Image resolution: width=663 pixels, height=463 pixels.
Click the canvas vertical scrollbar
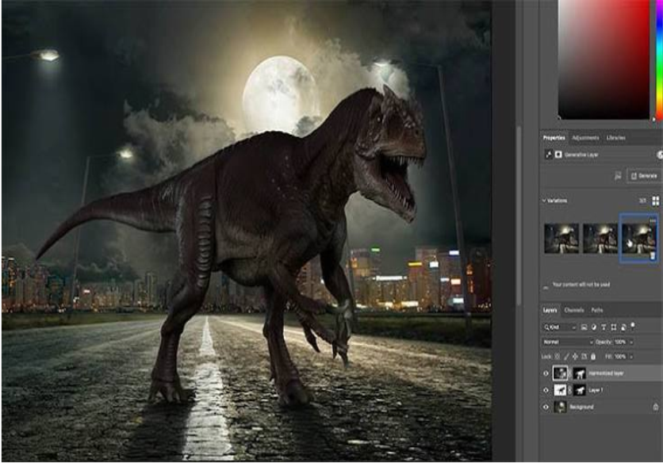click(x=519, y=216)
